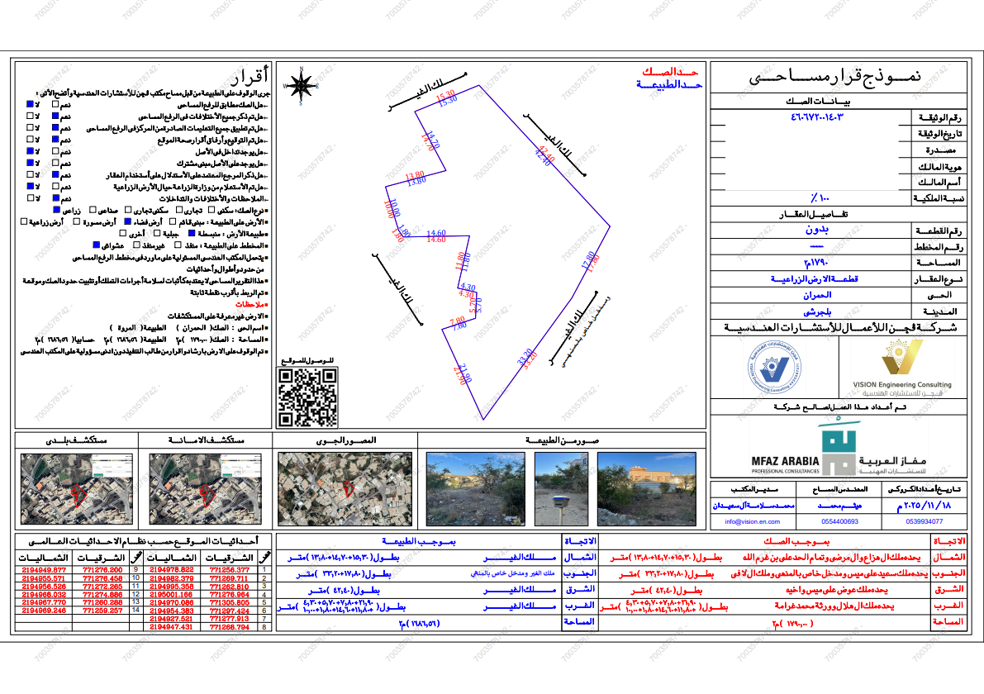The image size is (984, 694).
Task: Open the photo of the GPS survey device
Action: click(561, 489)
